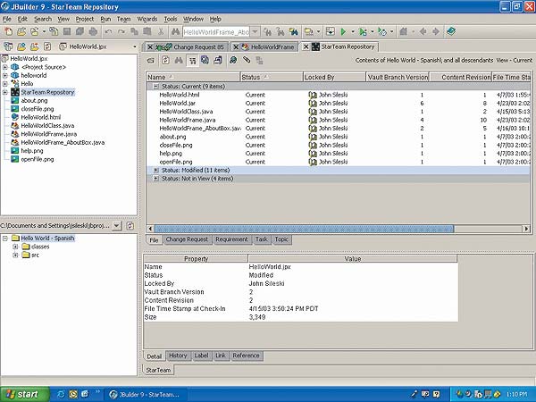Expand the <Project Source> tree node
The image size is (536, 402).
5,67
